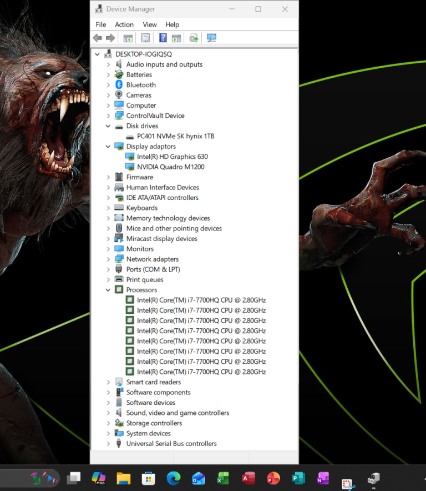
Task: Select the Intel(R) HD Graphics 630 adapter
Action: click(x=172, y=157)
